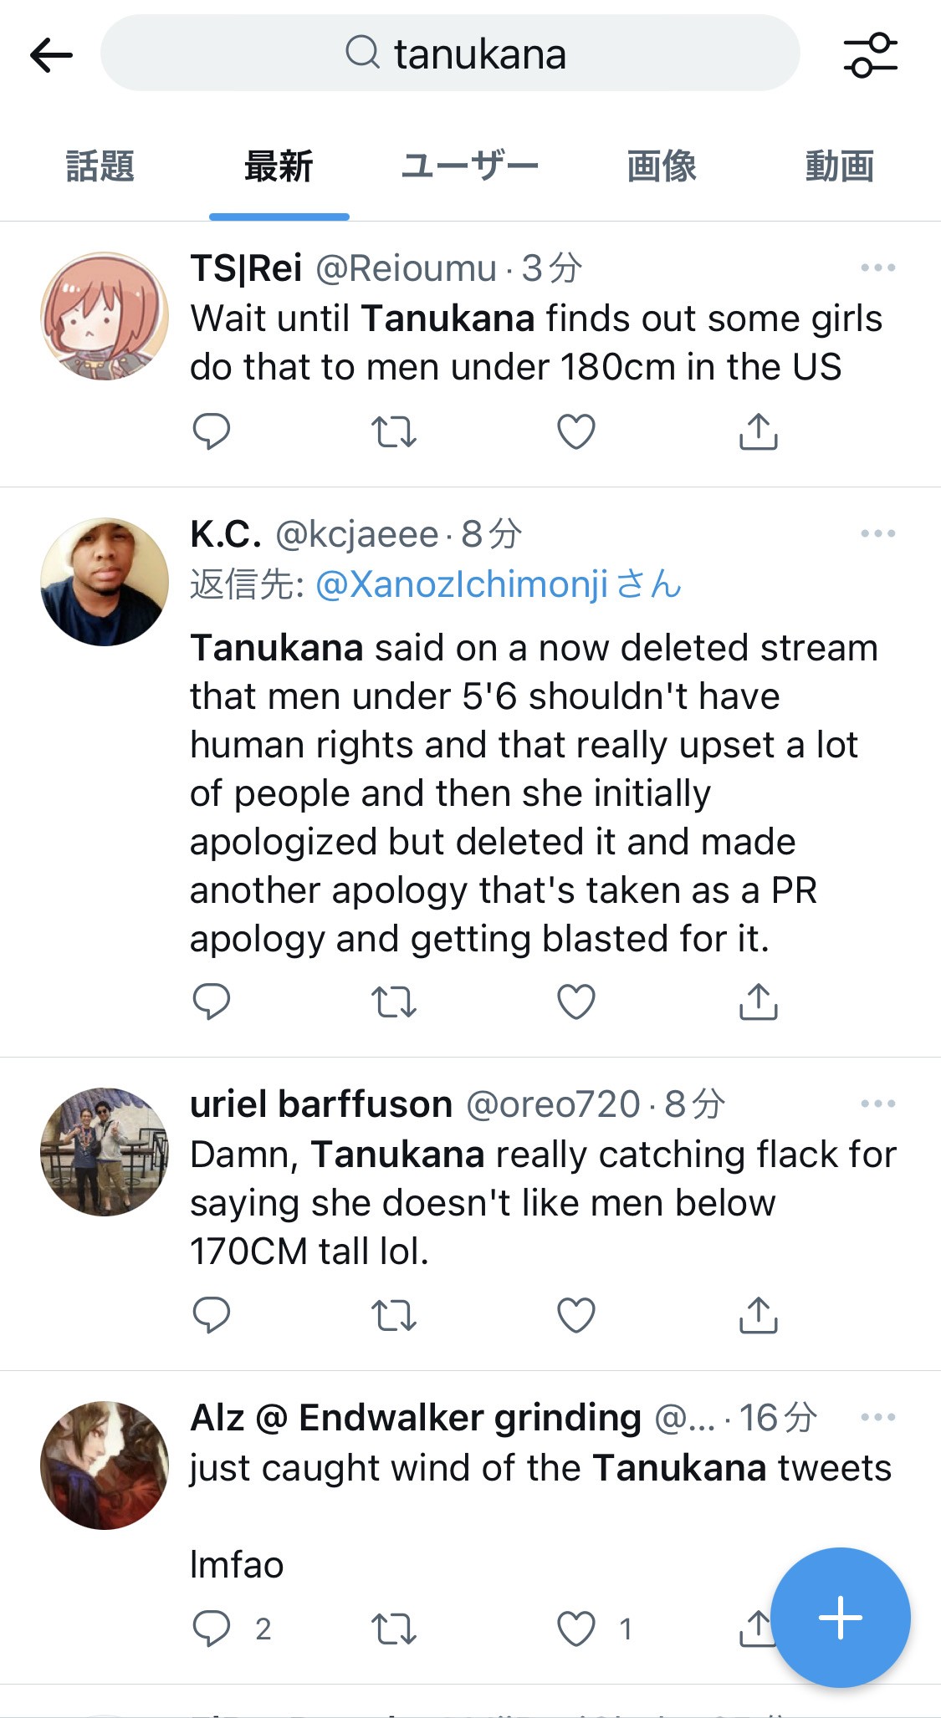Retweet the K.C. tweet
Image resolution: width=941 pixels, height=1718 pixels.
(x=393, y=1002)
